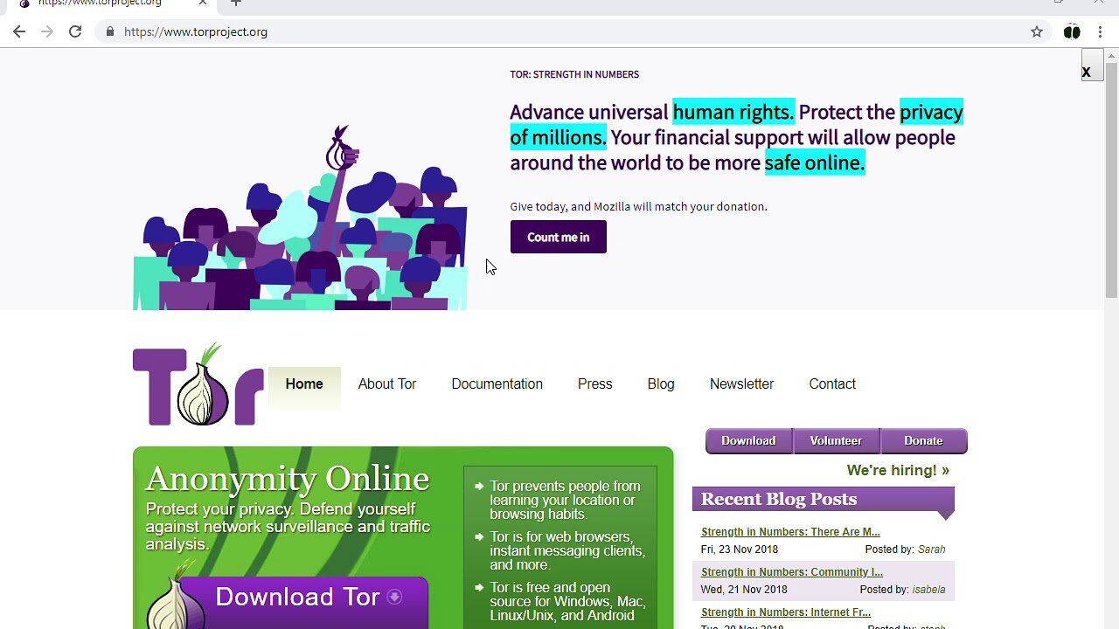
Task: Click the date Fri, 23 Nov 2018
Action: tap(739, 549)
